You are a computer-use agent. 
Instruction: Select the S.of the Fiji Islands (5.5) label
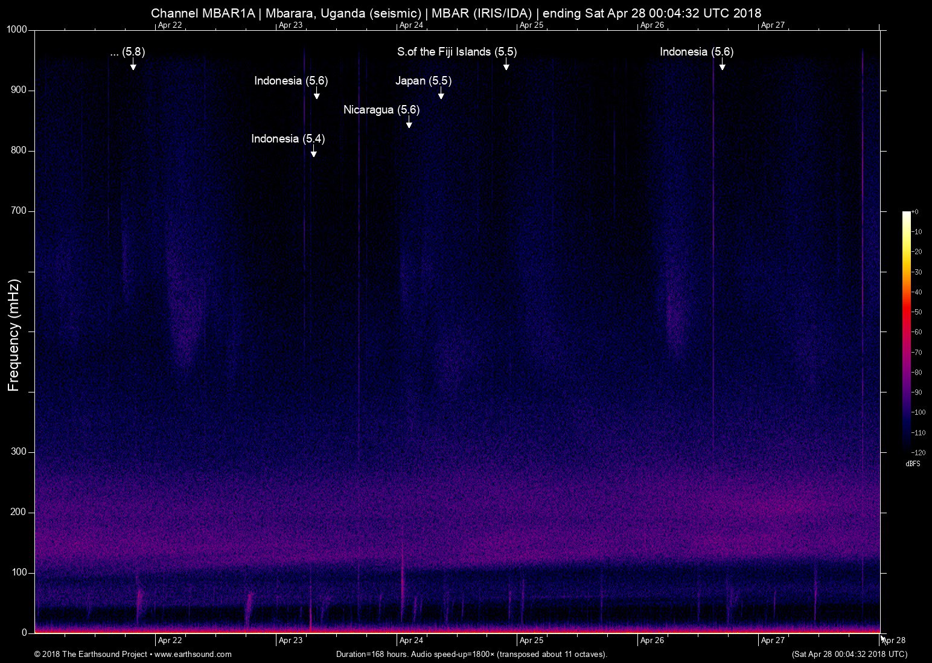pos(456,52)
